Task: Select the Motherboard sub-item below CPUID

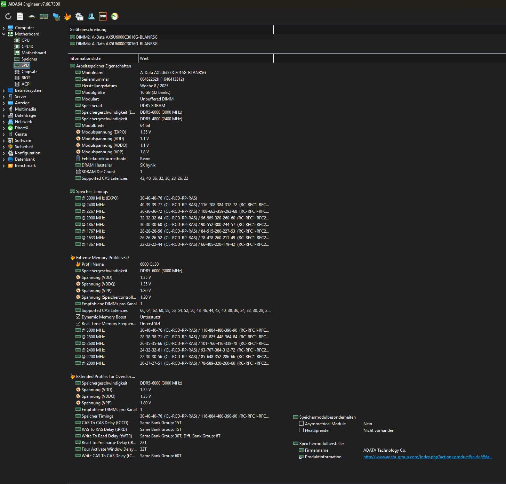Action: [33, 53]
